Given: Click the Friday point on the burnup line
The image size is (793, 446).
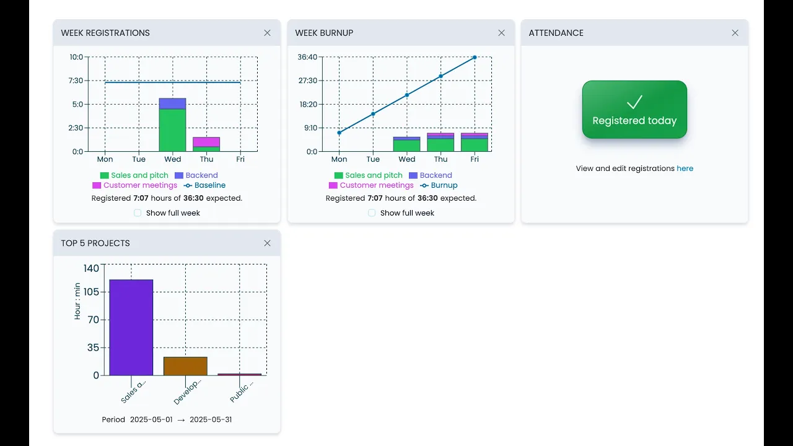Looking at the screenshot, I should pos(475,58).
